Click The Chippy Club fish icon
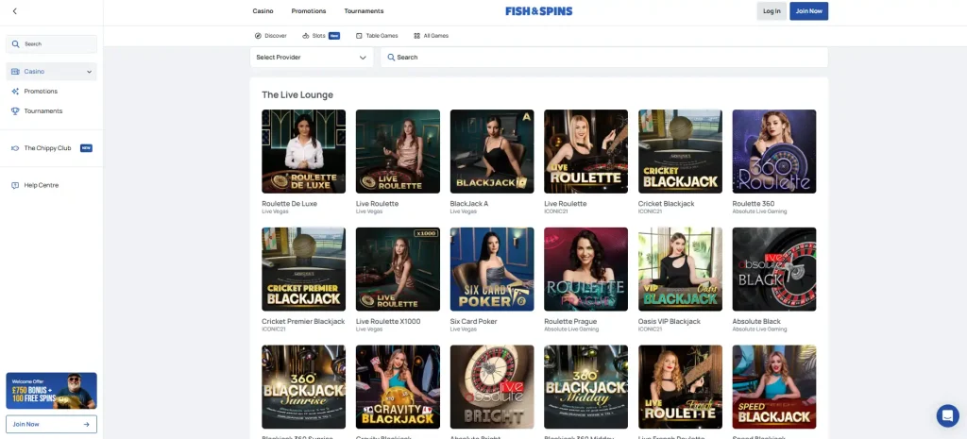 15,148
